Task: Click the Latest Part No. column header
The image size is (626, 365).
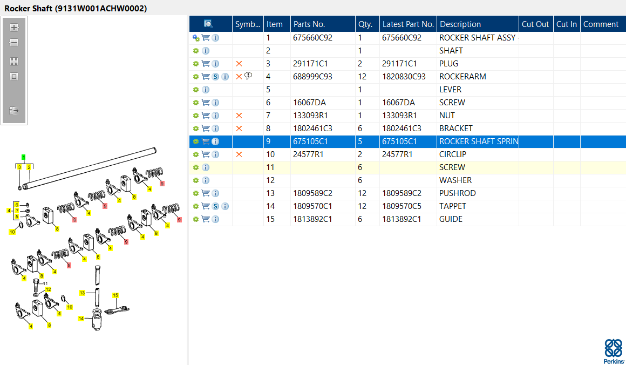Action: pyautogui.click(x=408, y=24)
